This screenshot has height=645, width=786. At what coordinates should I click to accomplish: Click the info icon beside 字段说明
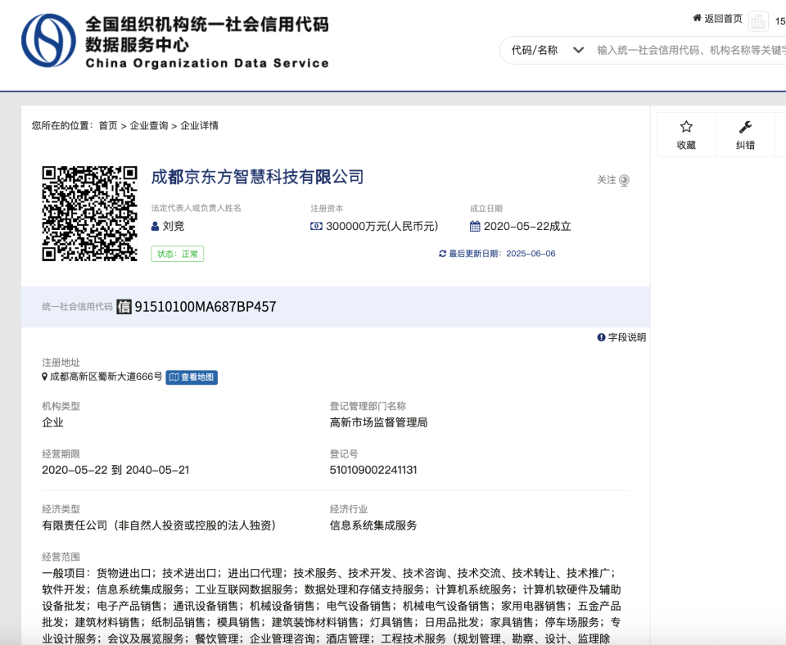601,337
